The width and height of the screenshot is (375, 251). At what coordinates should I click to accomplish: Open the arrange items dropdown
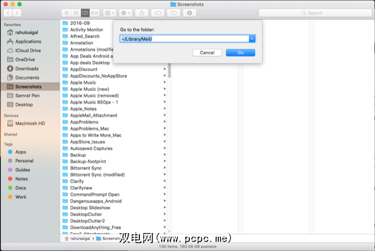(x=110, y=13)
